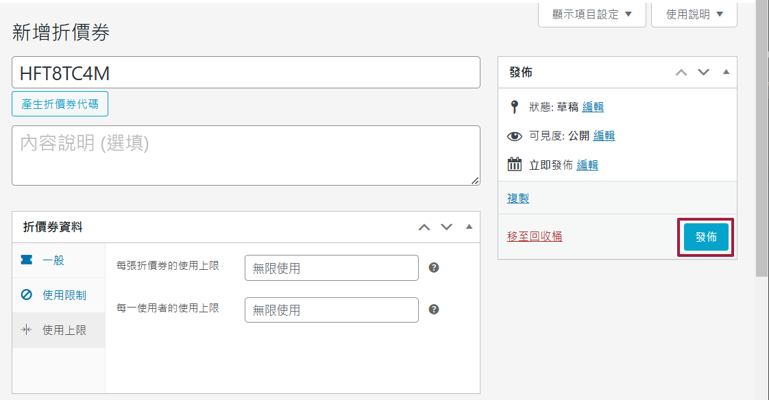Select the 使用上限 tab

coord(64,330)
